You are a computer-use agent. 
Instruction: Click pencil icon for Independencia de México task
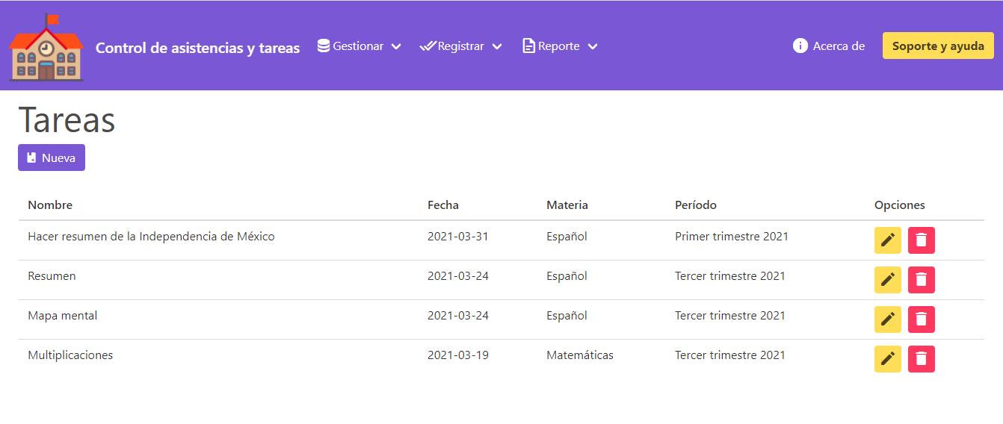click(888, 240)
